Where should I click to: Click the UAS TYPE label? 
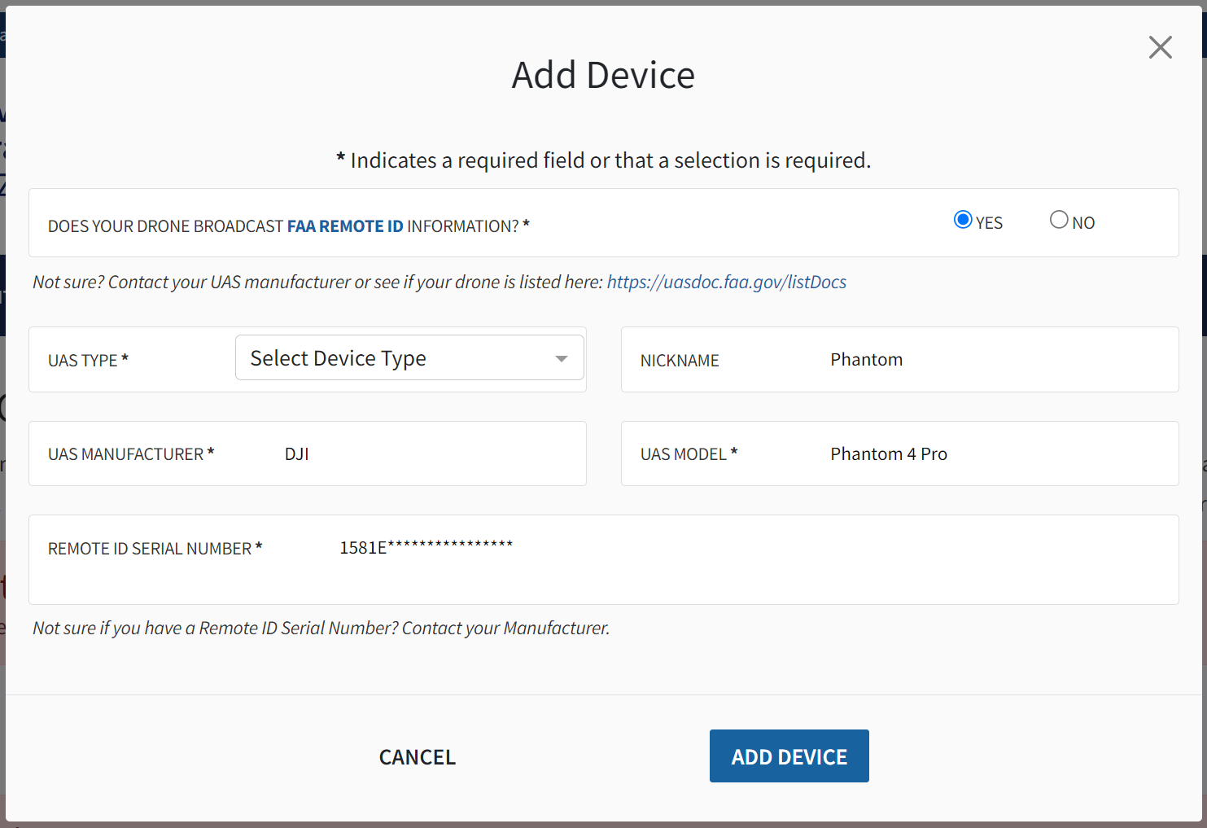(88, 360)
